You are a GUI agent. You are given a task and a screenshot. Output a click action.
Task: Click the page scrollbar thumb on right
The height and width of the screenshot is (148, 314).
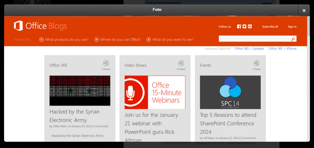coord(308,26)
